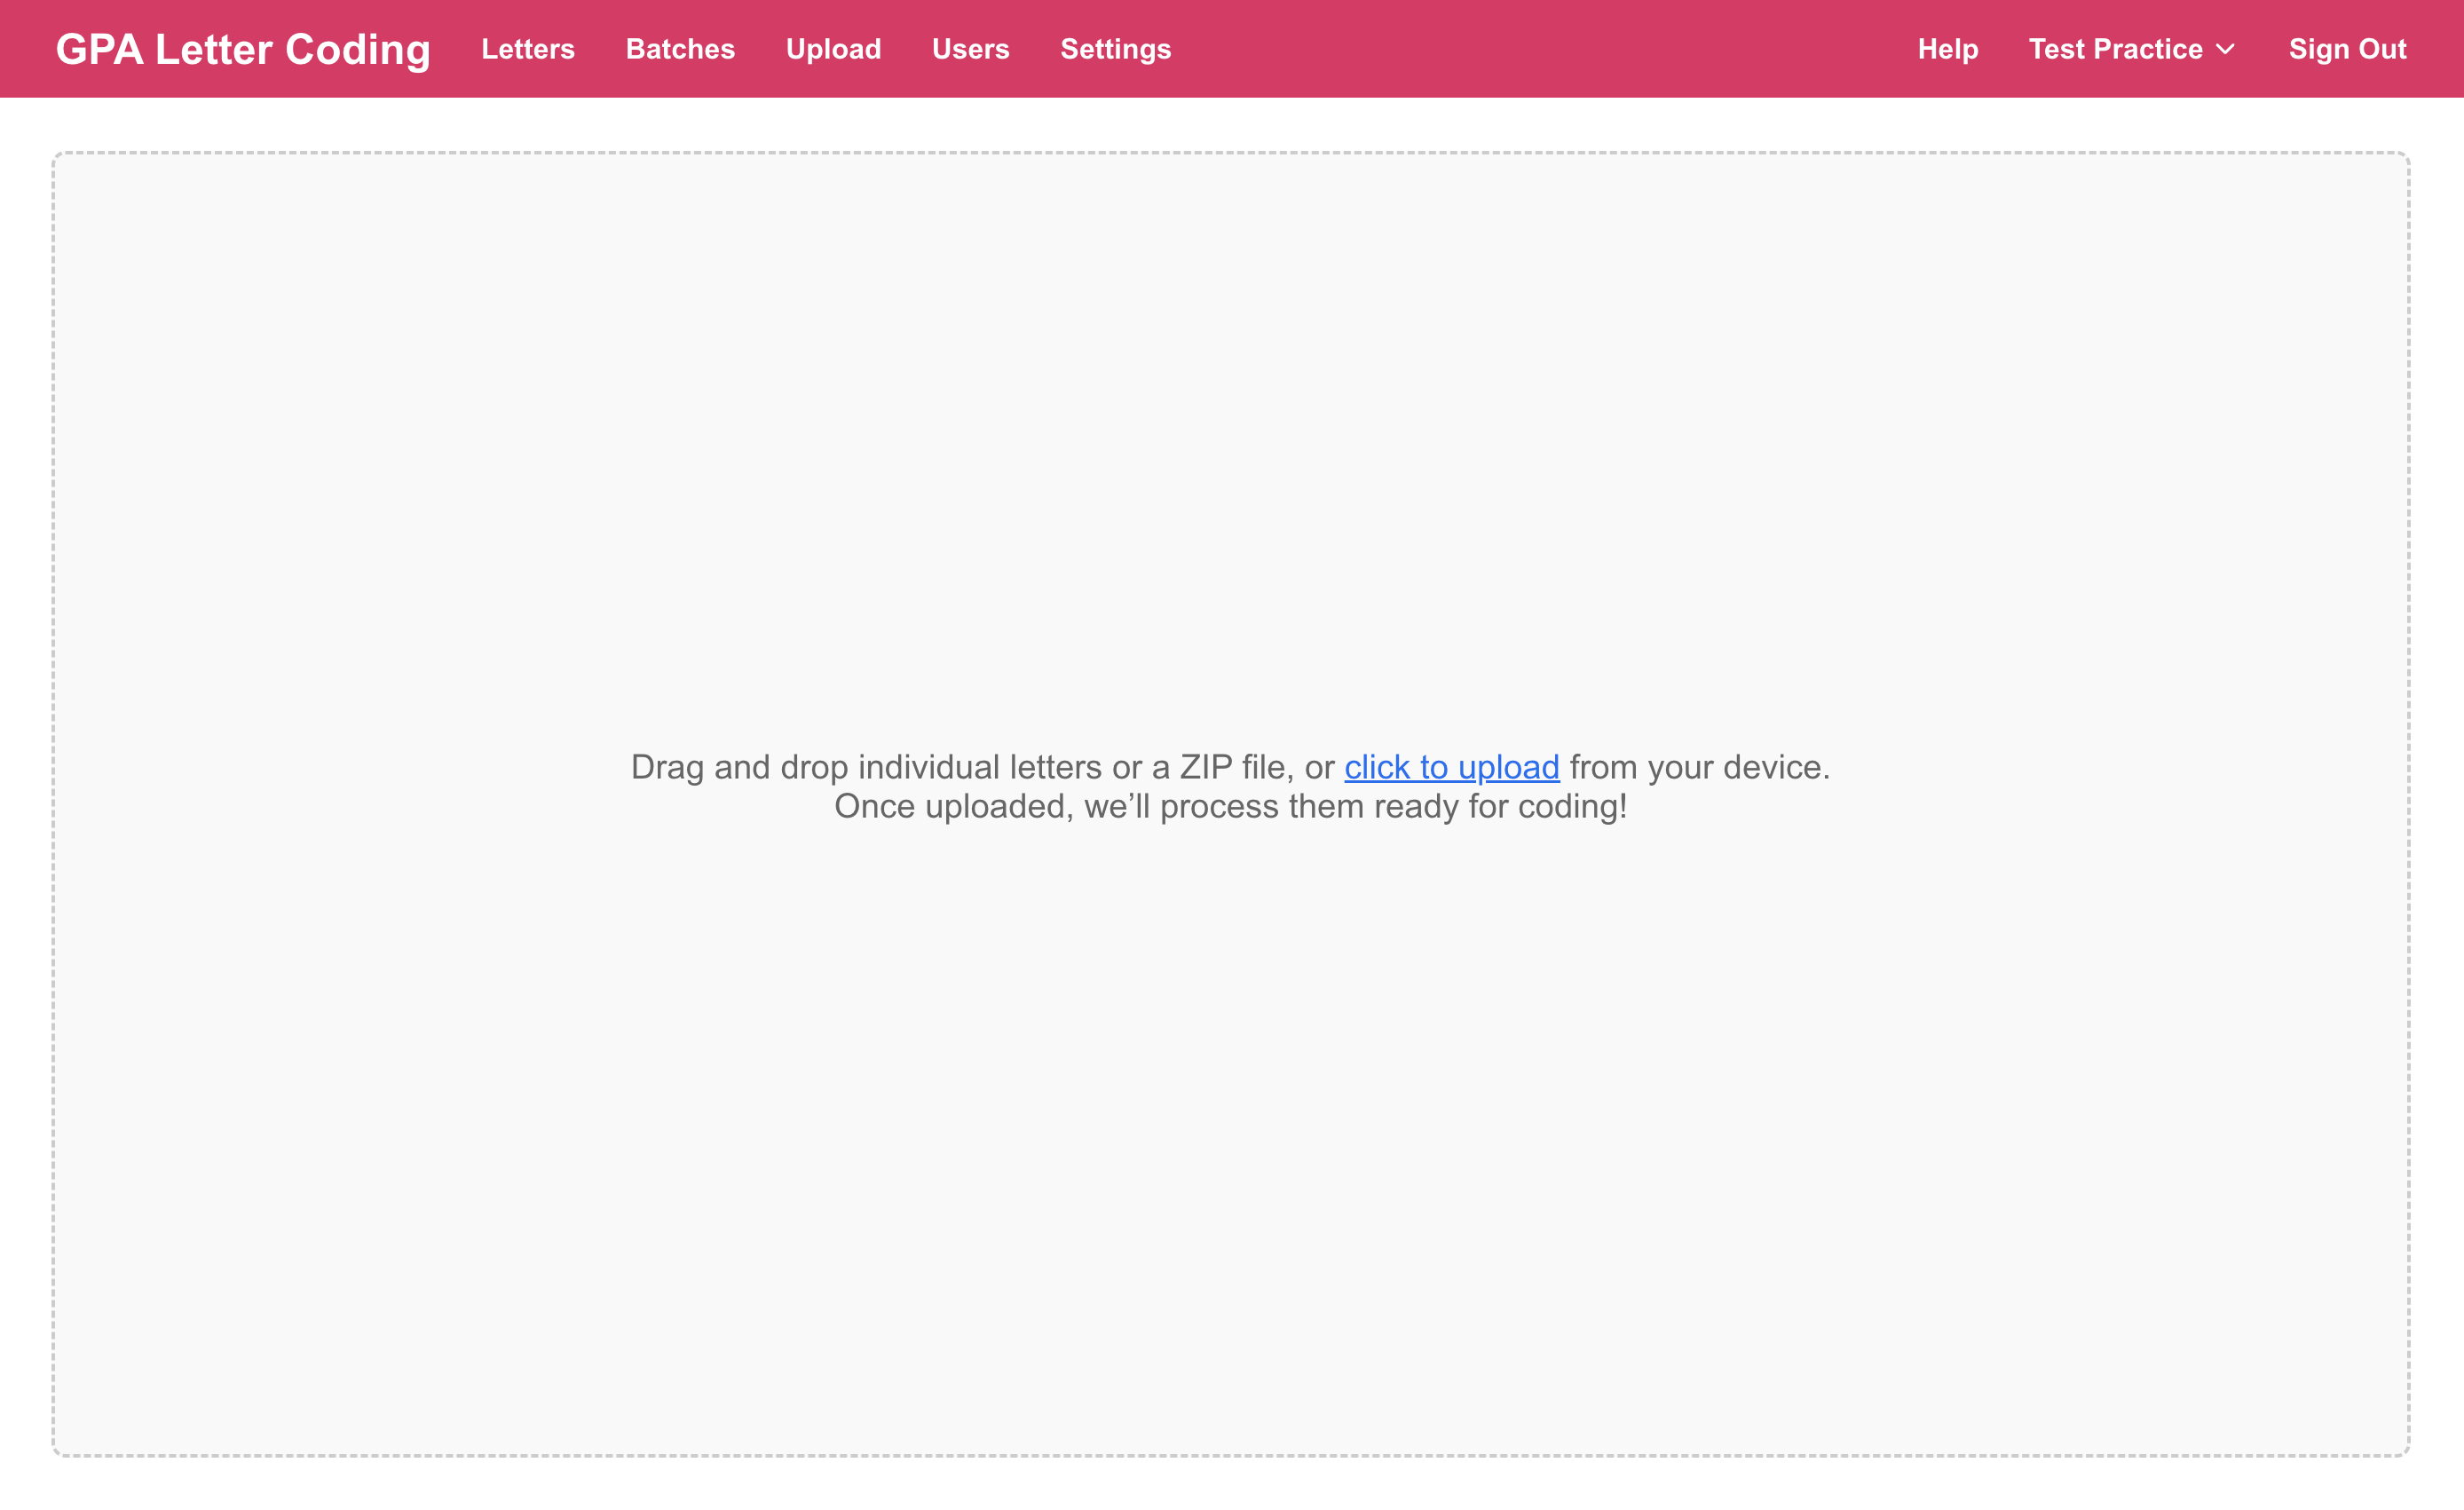Expand the Test Practice account dropdown
Screen dimensions: 2464x1510
(x=2131, y=48)
